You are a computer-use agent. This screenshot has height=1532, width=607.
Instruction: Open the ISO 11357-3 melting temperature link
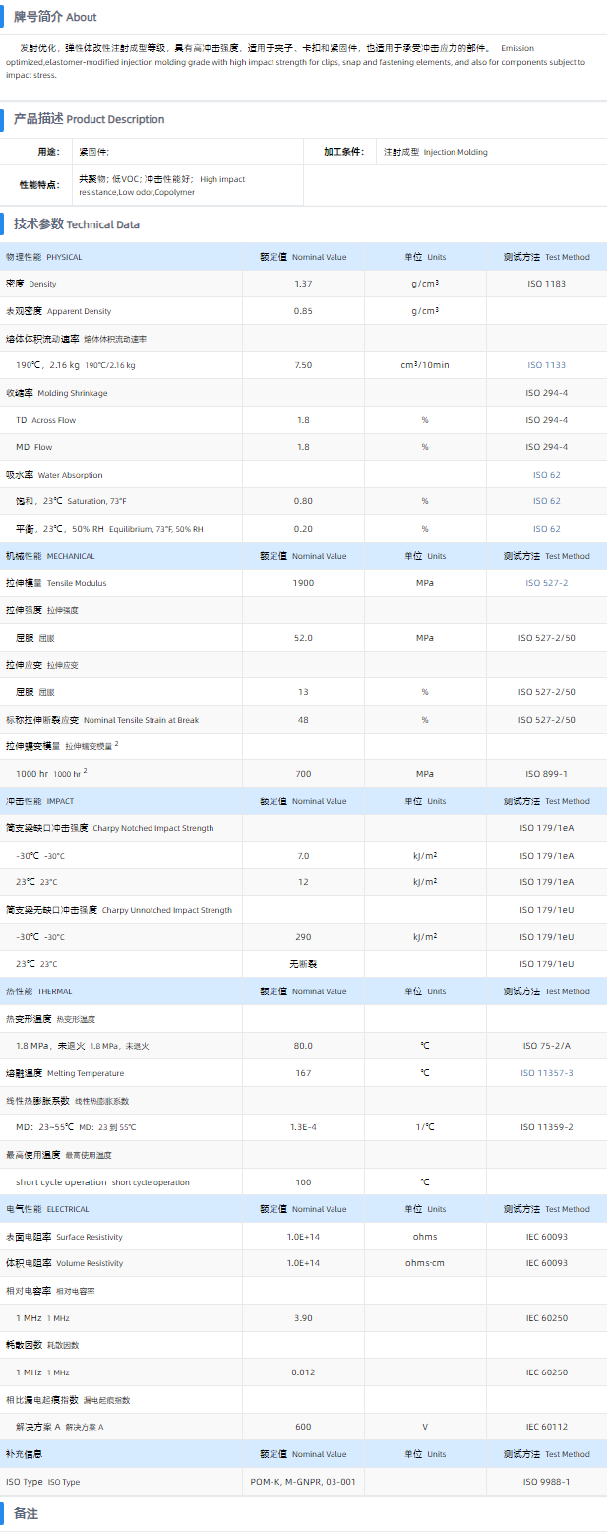(546, 1073)
